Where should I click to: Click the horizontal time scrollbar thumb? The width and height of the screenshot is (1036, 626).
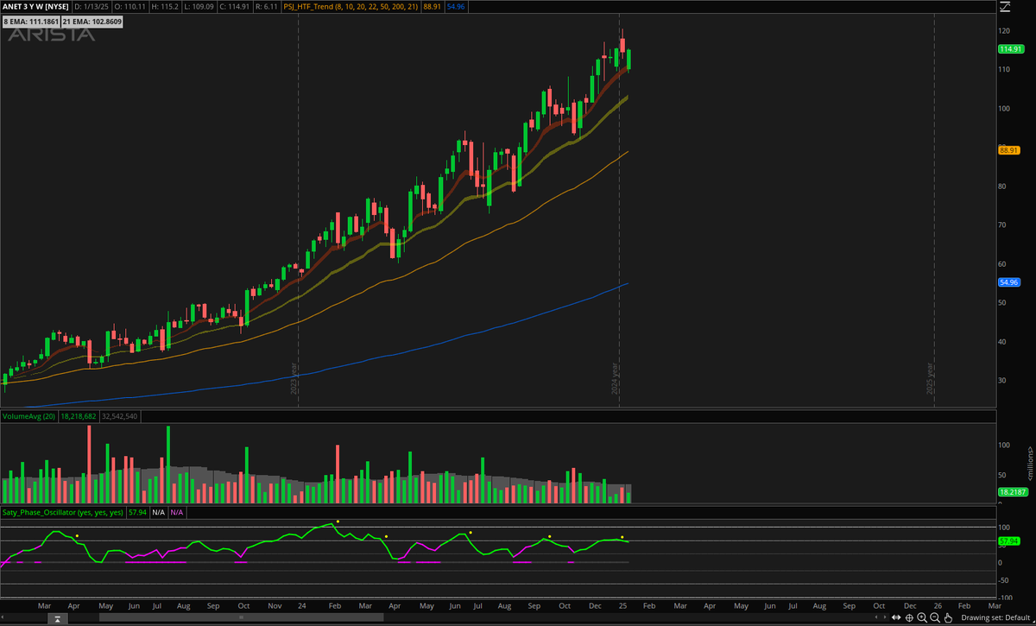pyautogui.click(x=242, y=617)
